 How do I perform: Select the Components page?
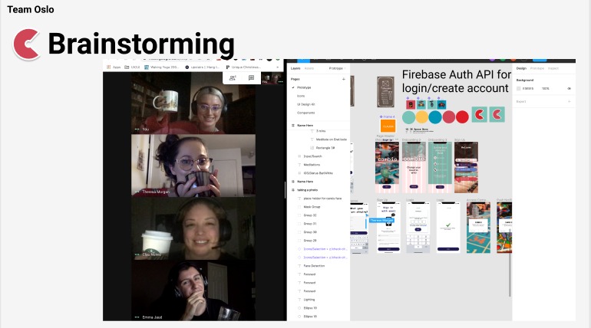pyautogui.click(x=305, y=113)
